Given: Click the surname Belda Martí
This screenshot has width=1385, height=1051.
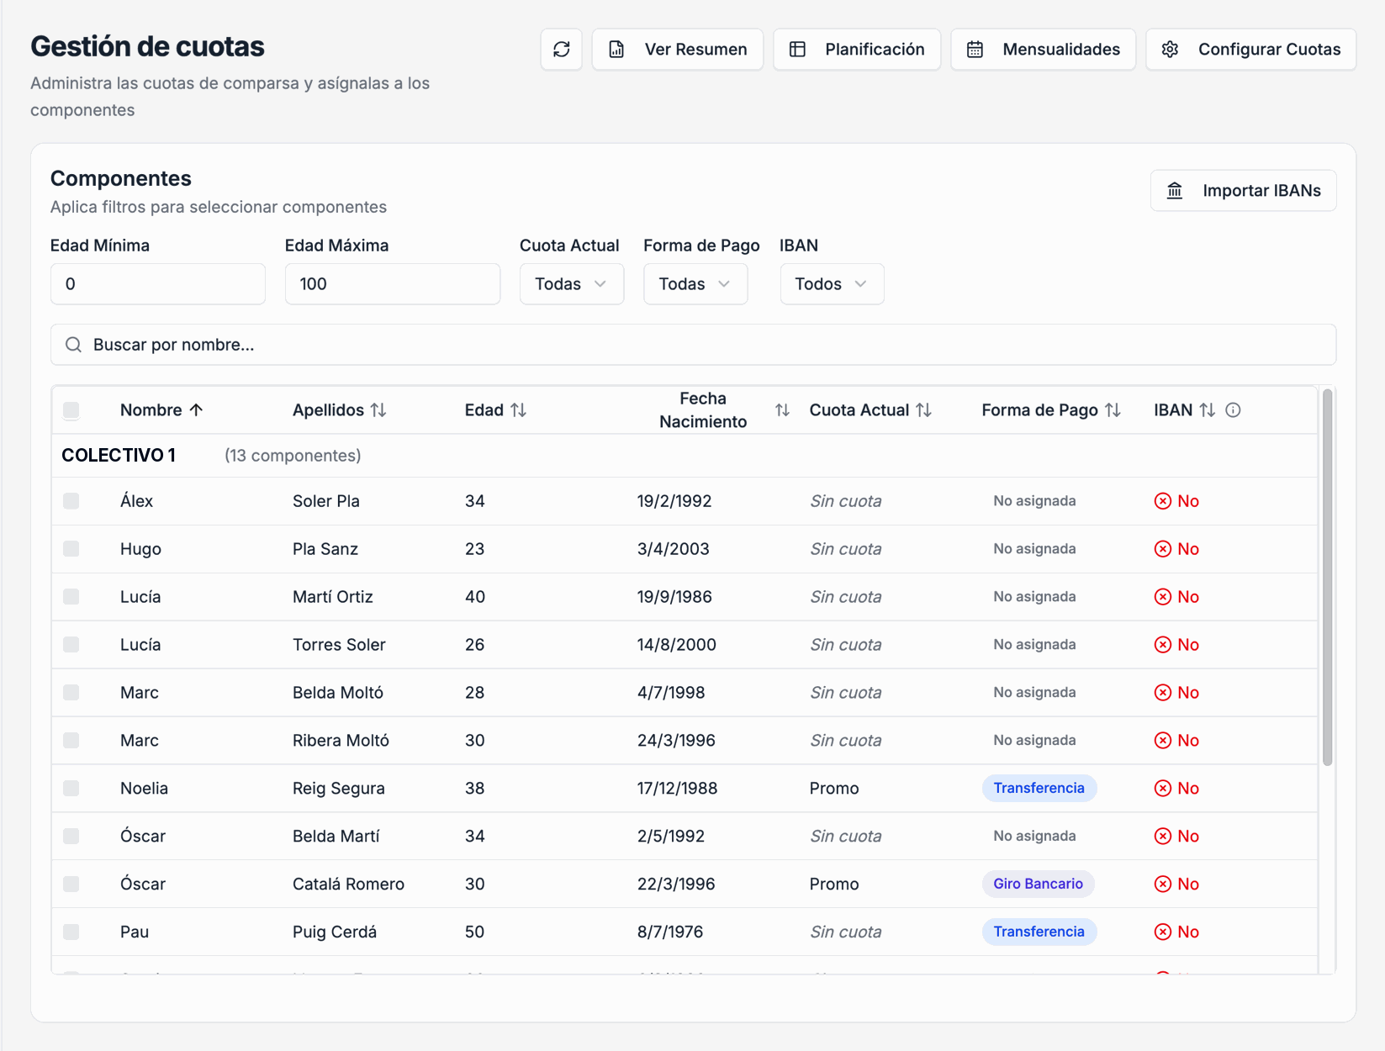Looking at the screenshot, I should coord(336,837).
